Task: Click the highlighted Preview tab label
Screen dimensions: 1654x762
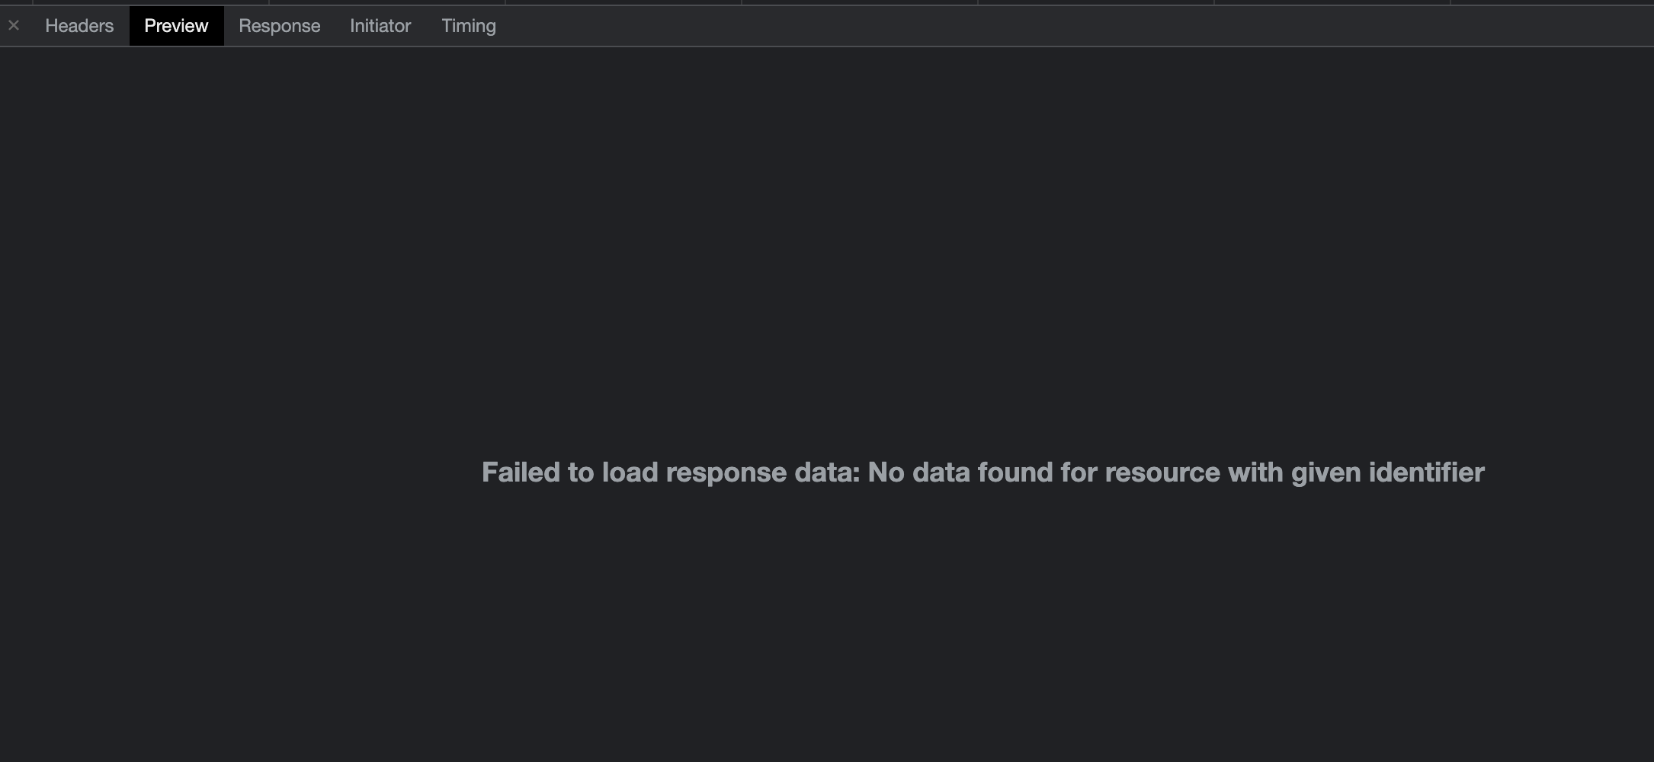Action: pyautogui.click(x=175, y=25)
